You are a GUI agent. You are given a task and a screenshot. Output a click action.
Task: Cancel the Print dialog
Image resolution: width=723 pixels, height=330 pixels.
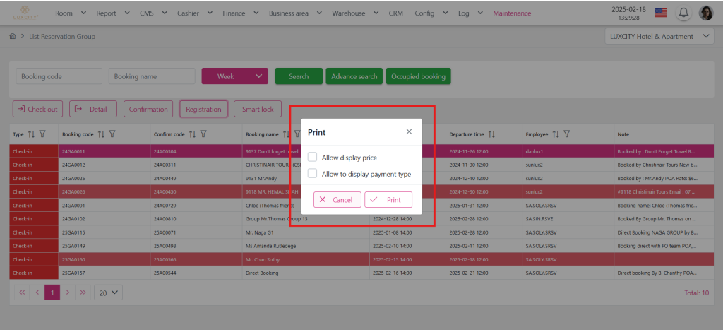coord(337,200)
